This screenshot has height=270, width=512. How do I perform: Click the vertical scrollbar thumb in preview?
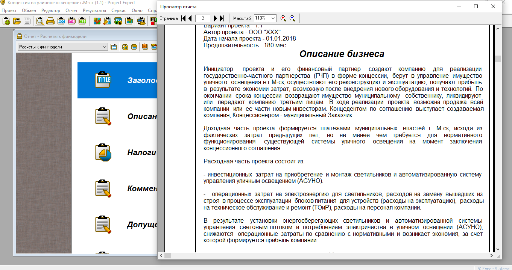[x=498, y=59]
